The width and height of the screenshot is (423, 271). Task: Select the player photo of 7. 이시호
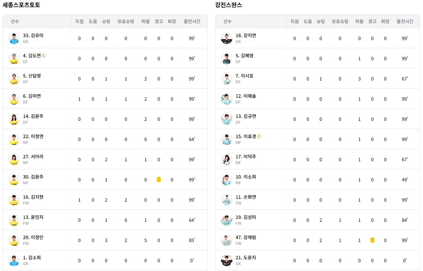(227, 79)
